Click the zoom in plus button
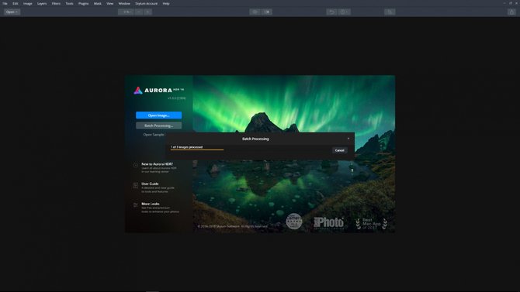The height and width of the screenshot is (292, 520). 148,12
